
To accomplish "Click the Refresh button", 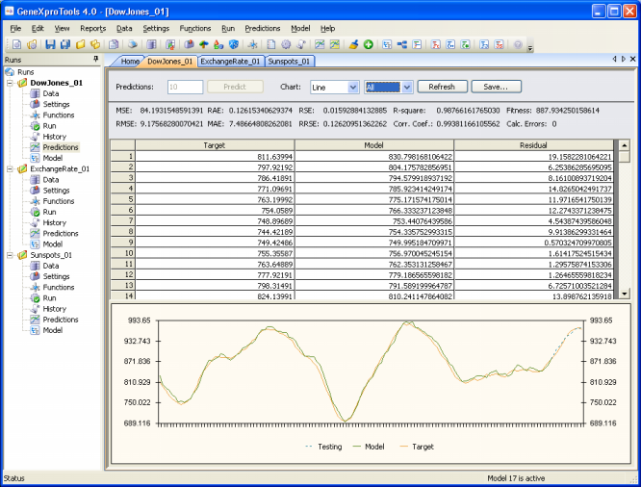I will (x=442, y=87).
